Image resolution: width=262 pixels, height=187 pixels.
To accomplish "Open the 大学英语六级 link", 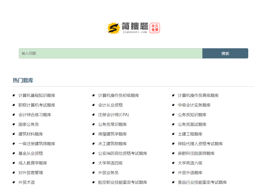I will [190, 163].
